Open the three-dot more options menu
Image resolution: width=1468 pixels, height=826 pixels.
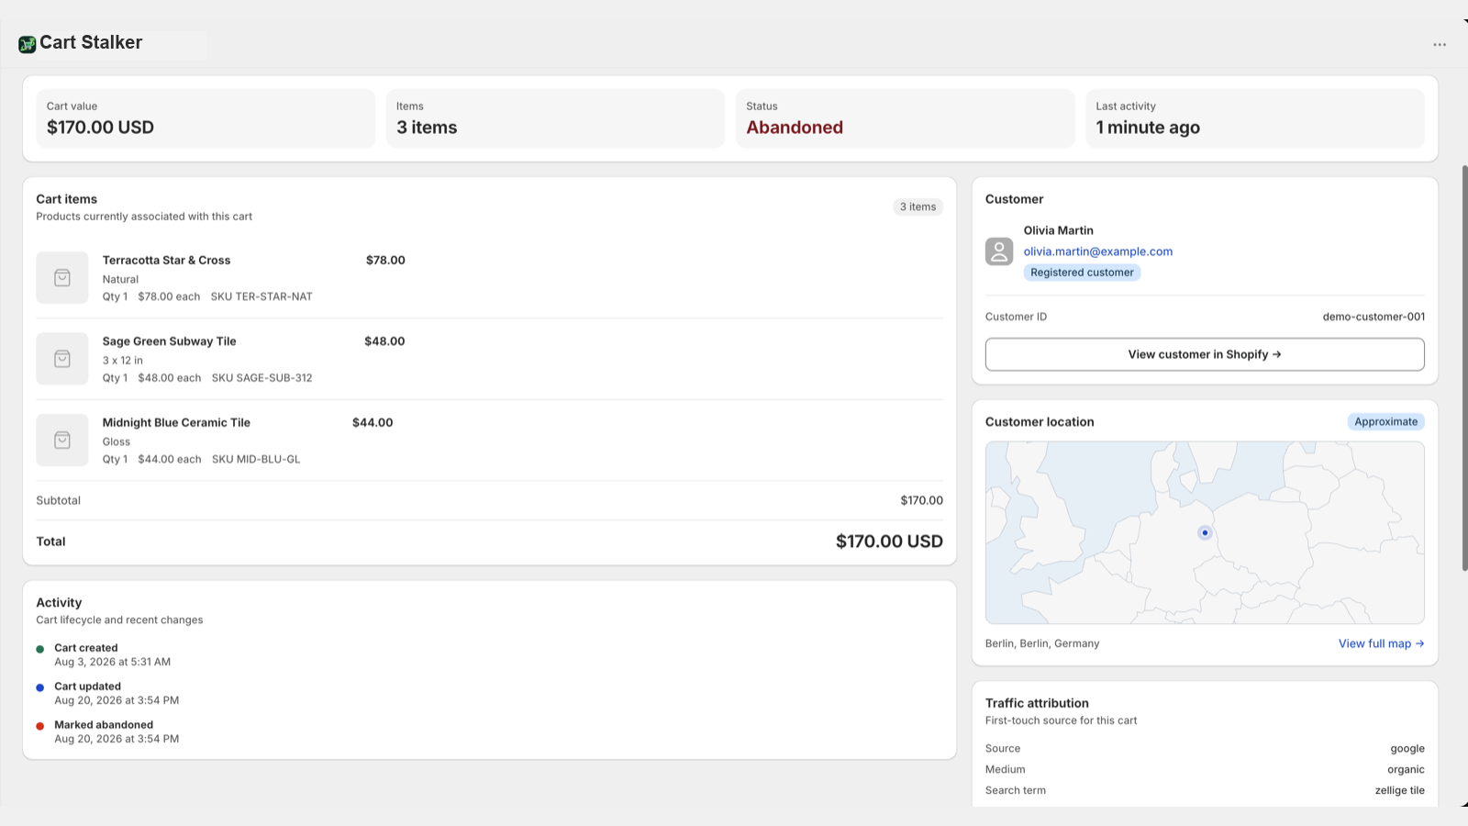pos(1440,44)
